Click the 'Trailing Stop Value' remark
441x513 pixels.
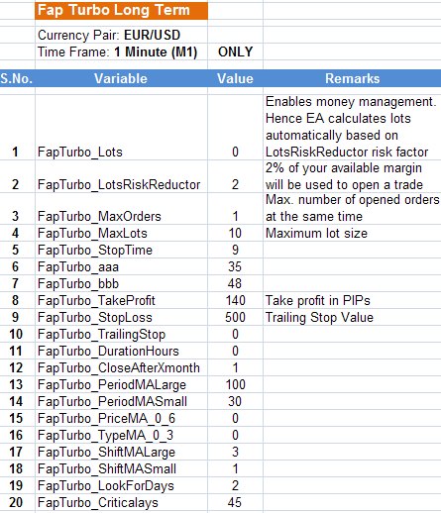352,317
